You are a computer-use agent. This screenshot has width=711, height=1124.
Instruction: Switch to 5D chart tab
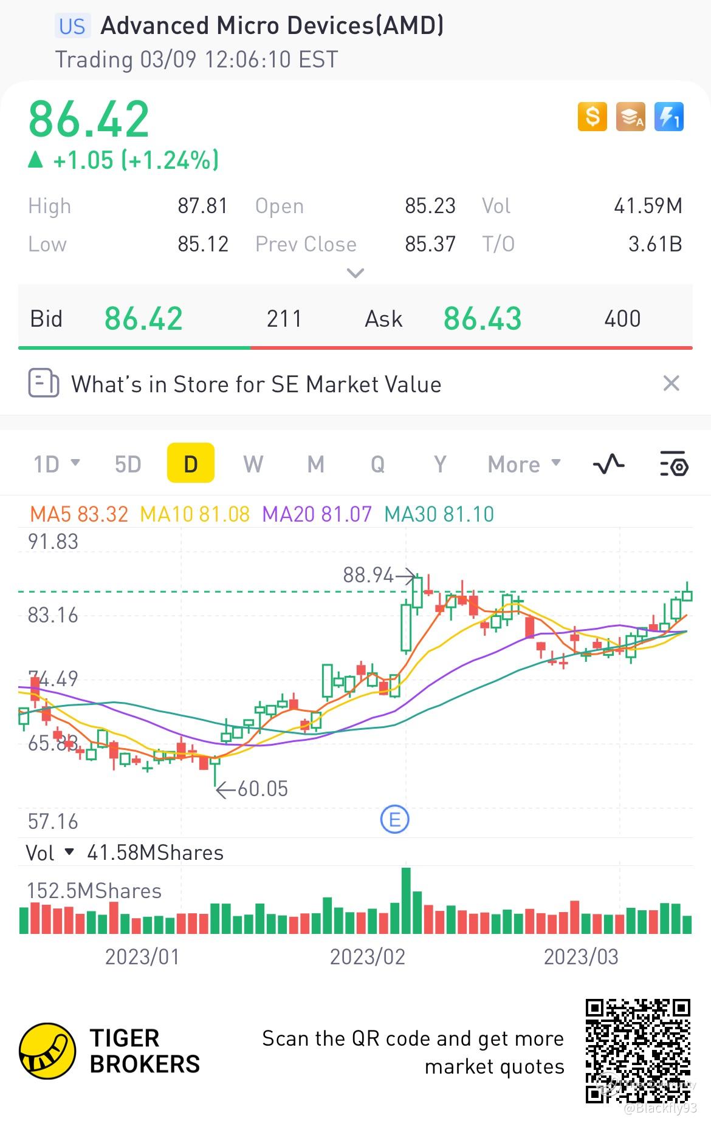128,465
